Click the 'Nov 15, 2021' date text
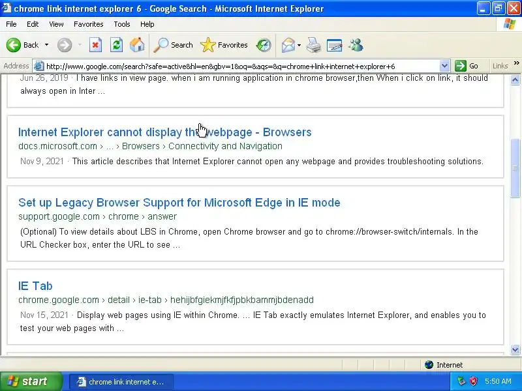The height and width of the screenshot is (391, 522). (x=44, y=315)
